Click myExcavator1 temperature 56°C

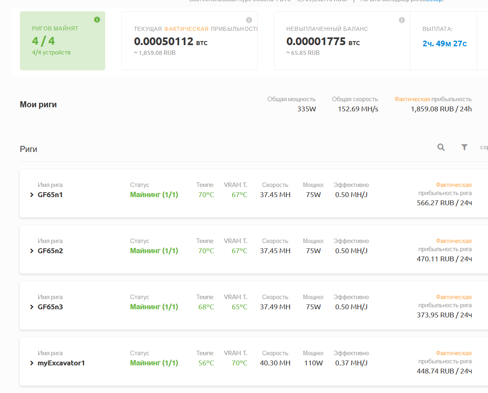[x=206, y=363]
